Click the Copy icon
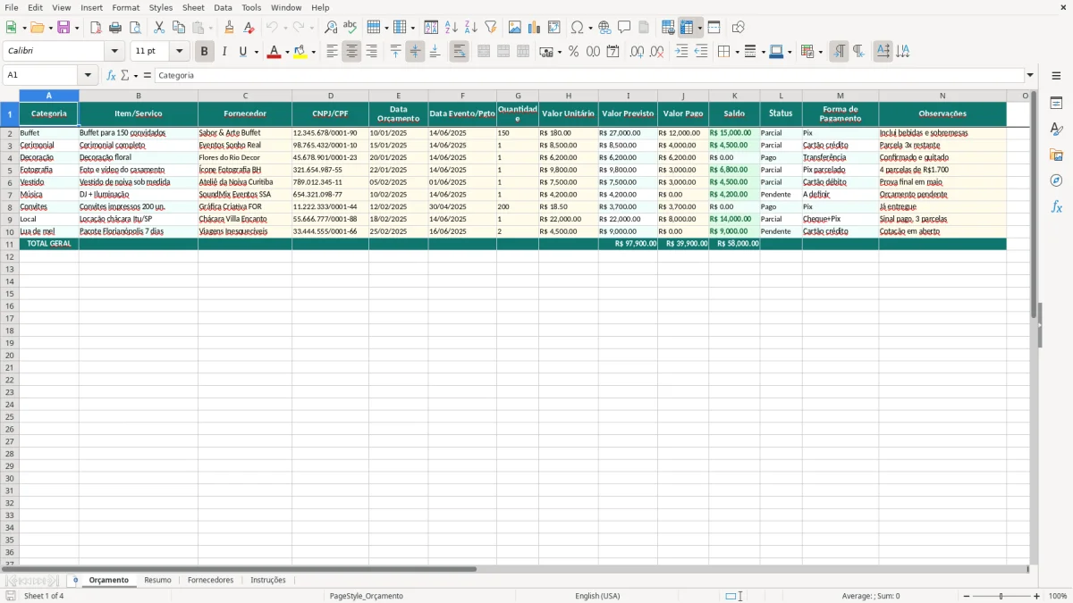This screenshot has width=1073, height=603. coord(178,28)
